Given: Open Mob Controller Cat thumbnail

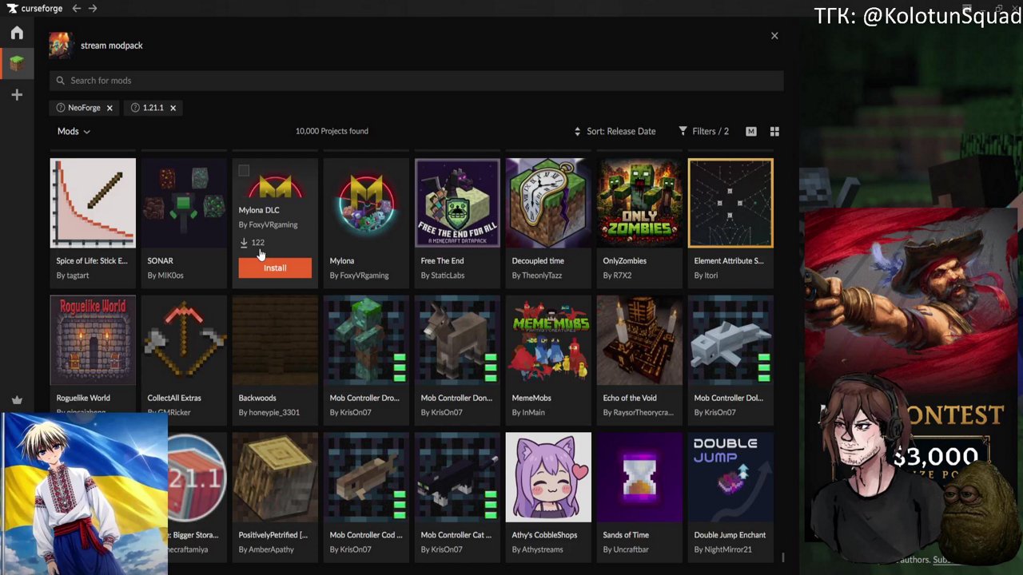Looking at the screenshot, I should coord(457,478).
